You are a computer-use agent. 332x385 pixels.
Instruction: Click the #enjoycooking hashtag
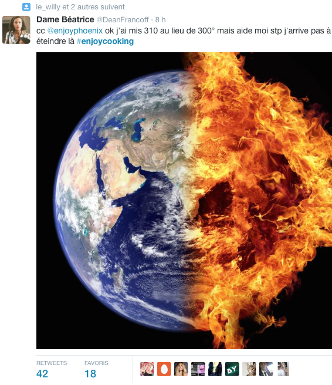pos(105,41)
